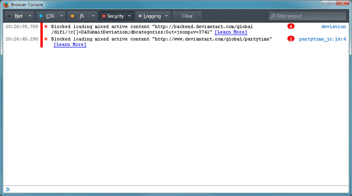Toggle the Security filter button
This screenshot has height=196, width=352.
coord(113,16)
